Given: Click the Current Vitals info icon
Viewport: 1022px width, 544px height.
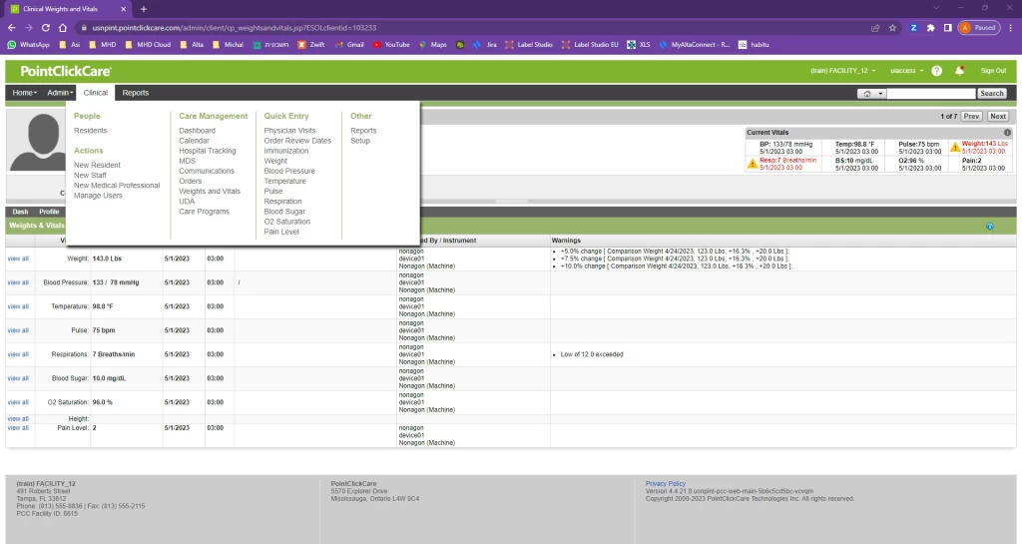Looking at the screenshot, I should coord(1007,132).
